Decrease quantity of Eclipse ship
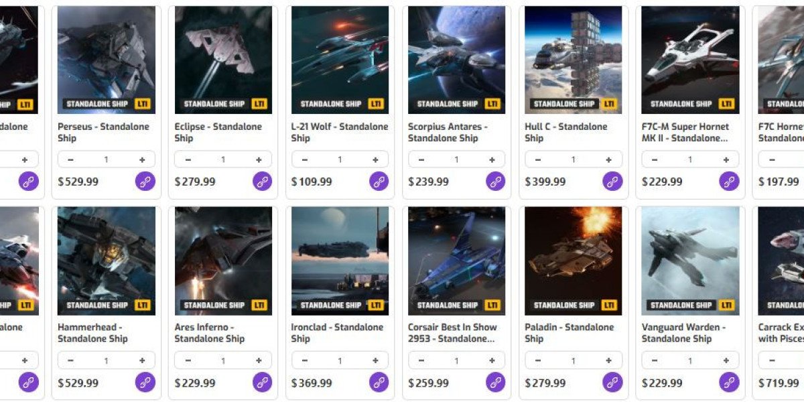804x402 pixels. click(188, 159)
